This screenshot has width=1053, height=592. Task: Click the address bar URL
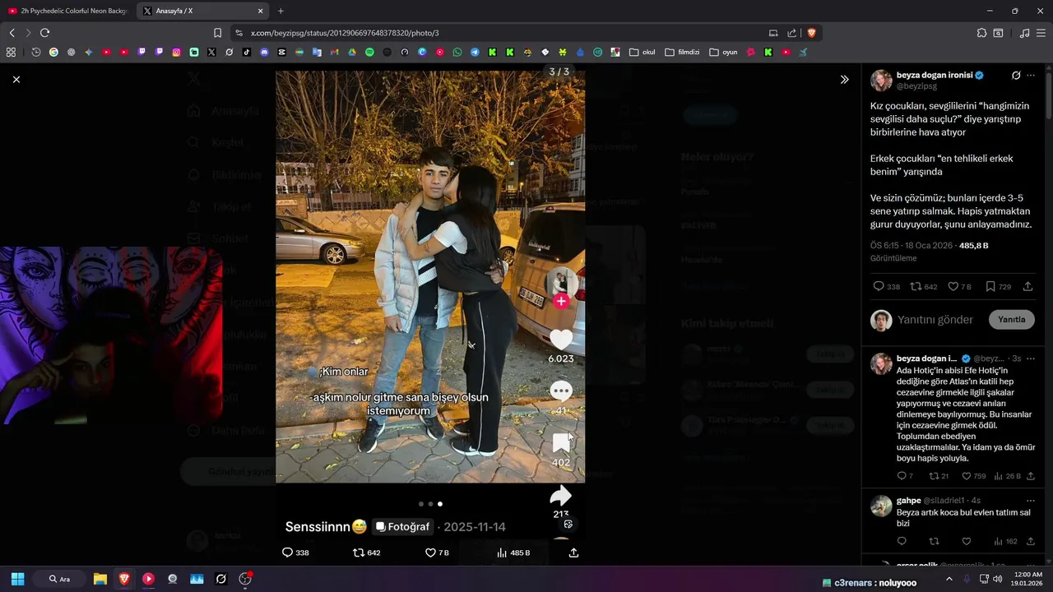pyautogui.click(x=345, y=33)
